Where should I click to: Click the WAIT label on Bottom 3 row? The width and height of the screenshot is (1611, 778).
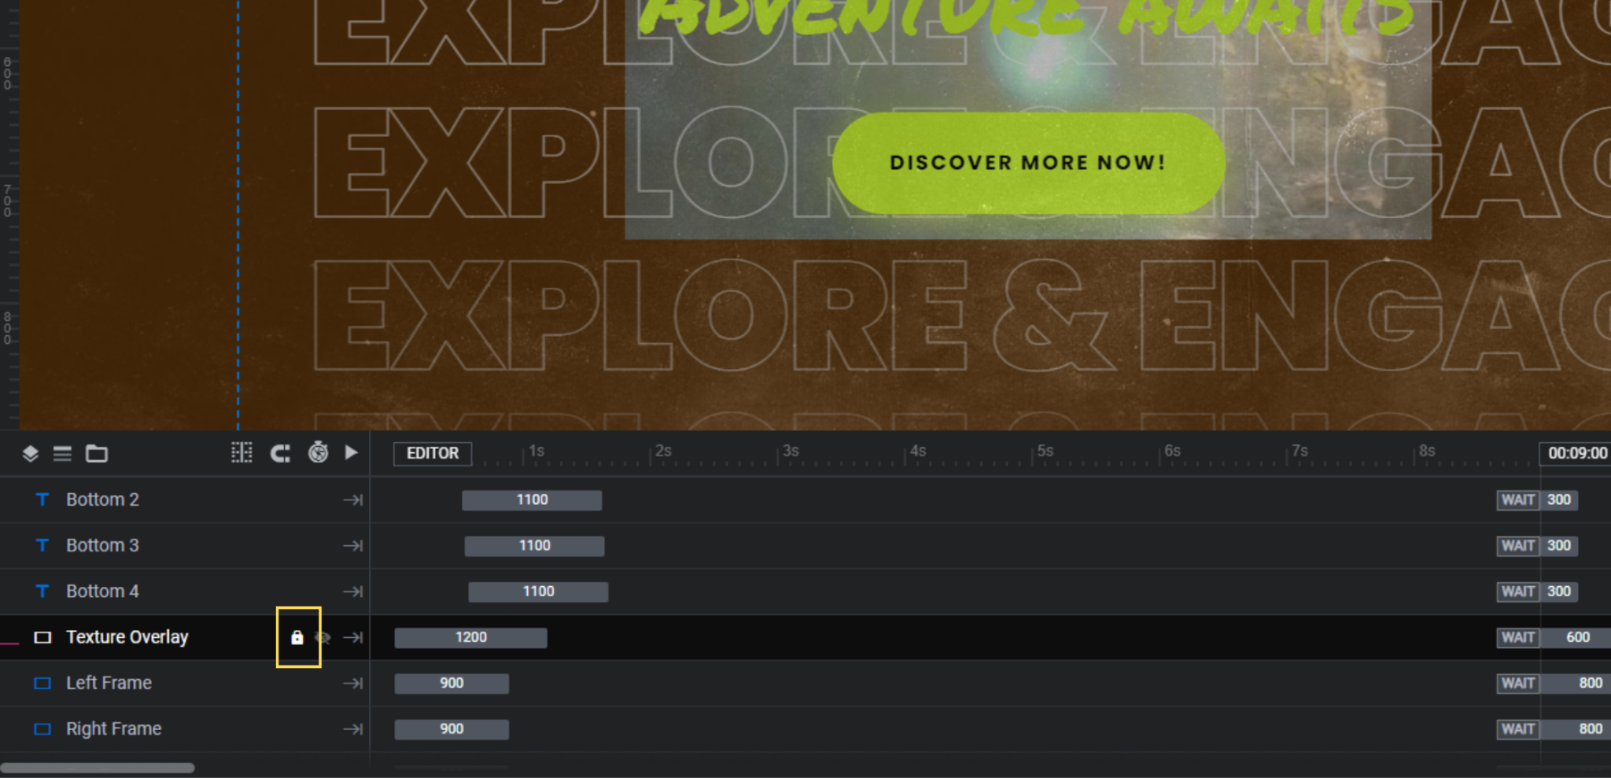coord(1517,545)
